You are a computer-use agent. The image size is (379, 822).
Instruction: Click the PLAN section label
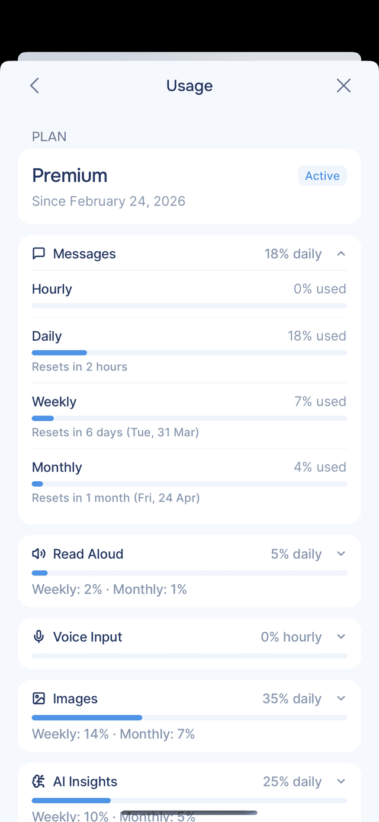(x=49, y=136)
